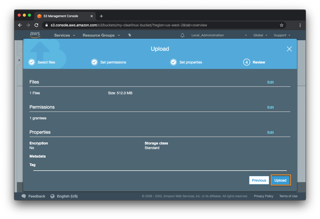Click the Permissions section heading
This screenshot has width=320, height=219.
click(x=42, y=107)
